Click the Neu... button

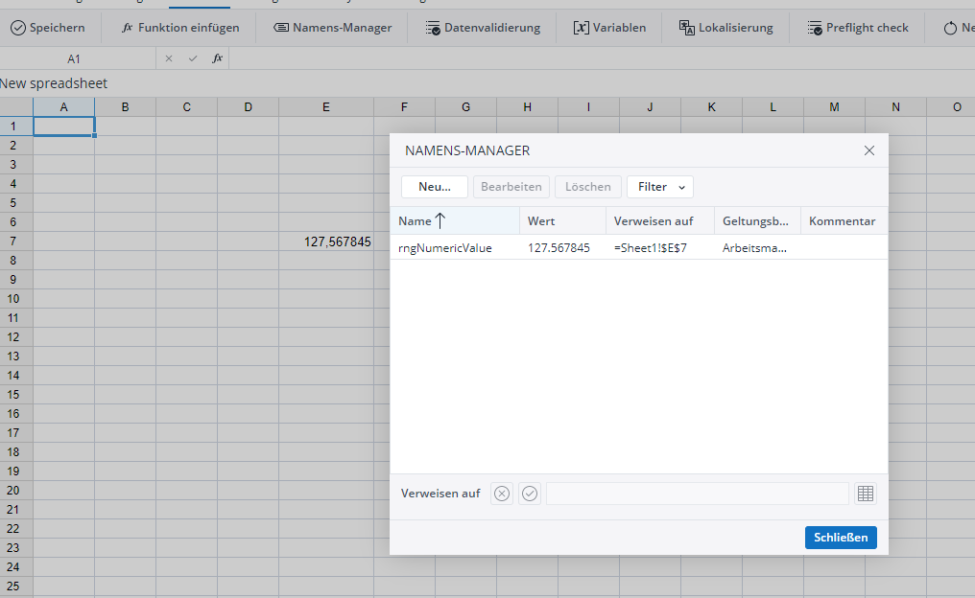[x=434, y=187]
